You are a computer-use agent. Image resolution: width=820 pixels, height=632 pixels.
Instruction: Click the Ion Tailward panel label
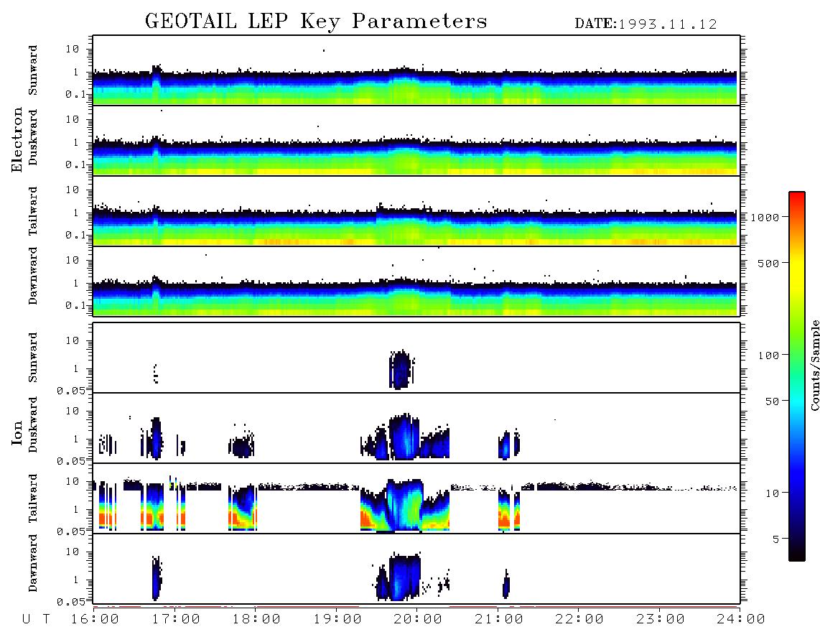33,498
